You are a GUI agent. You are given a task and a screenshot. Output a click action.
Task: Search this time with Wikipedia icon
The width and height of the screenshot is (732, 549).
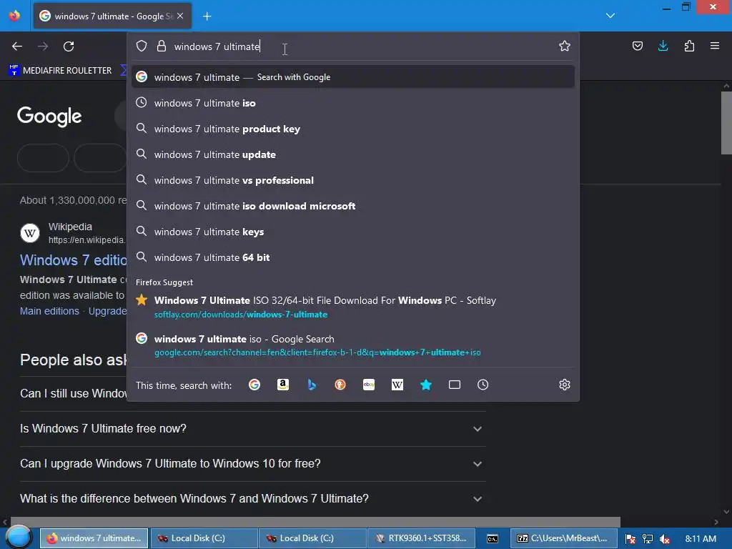397,385
